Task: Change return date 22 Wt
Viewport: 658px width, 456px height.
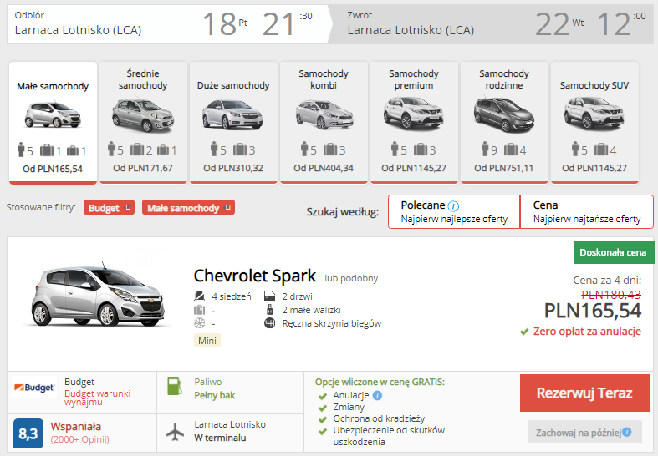Action: 560,24
